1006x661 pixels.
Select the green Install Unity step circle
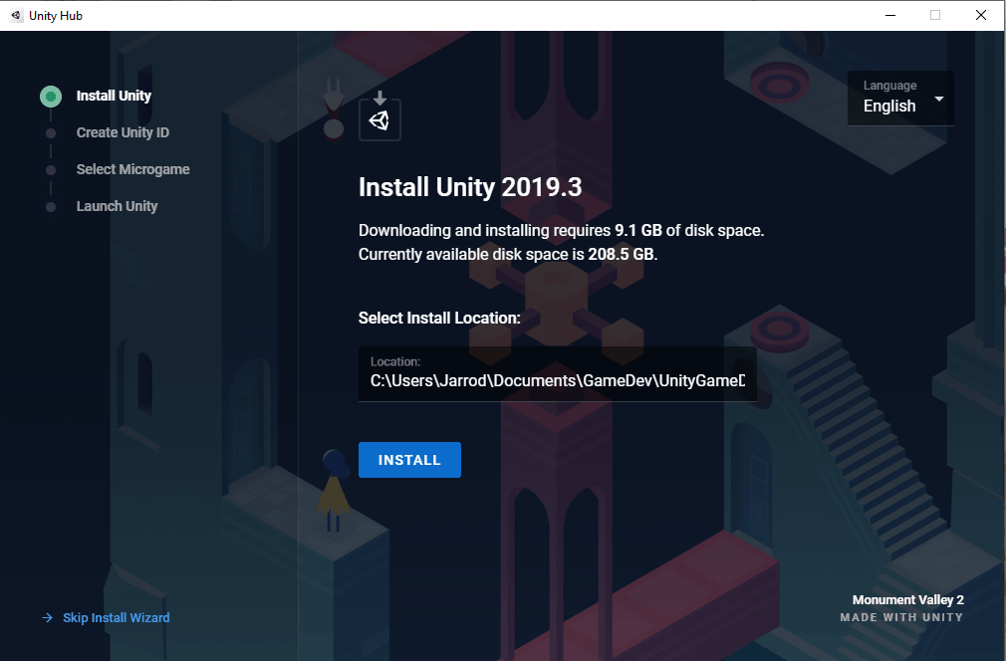(50, 96)
